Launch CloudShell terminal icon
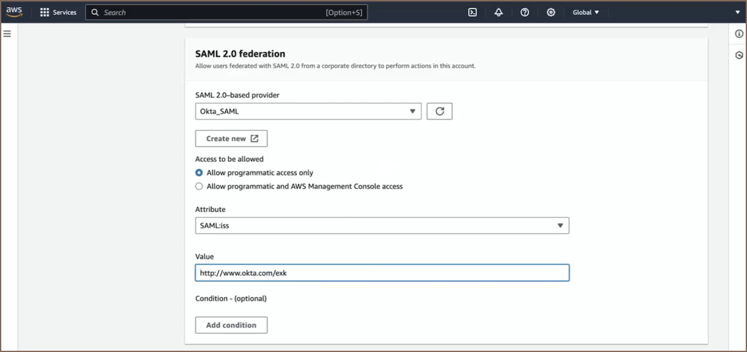 pyautogui.click(x=472, y=12)
